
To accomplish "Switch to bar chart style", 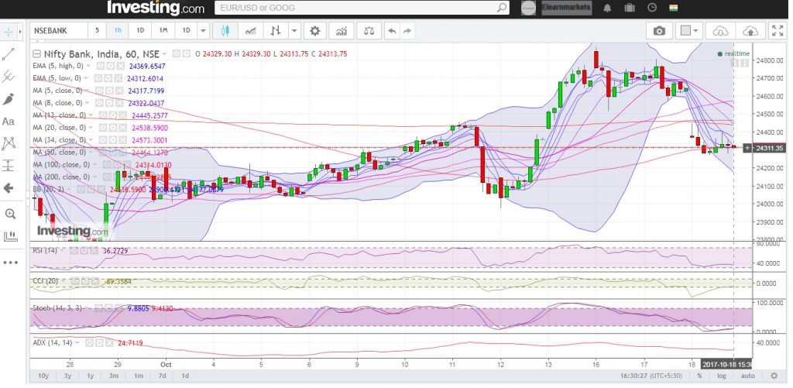I will coord(275,31).
